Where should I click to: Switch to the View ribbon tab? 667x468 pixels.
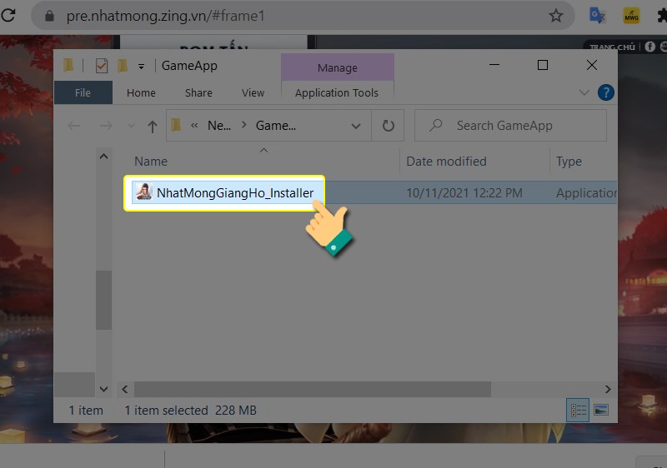click(x=253, y=92)
